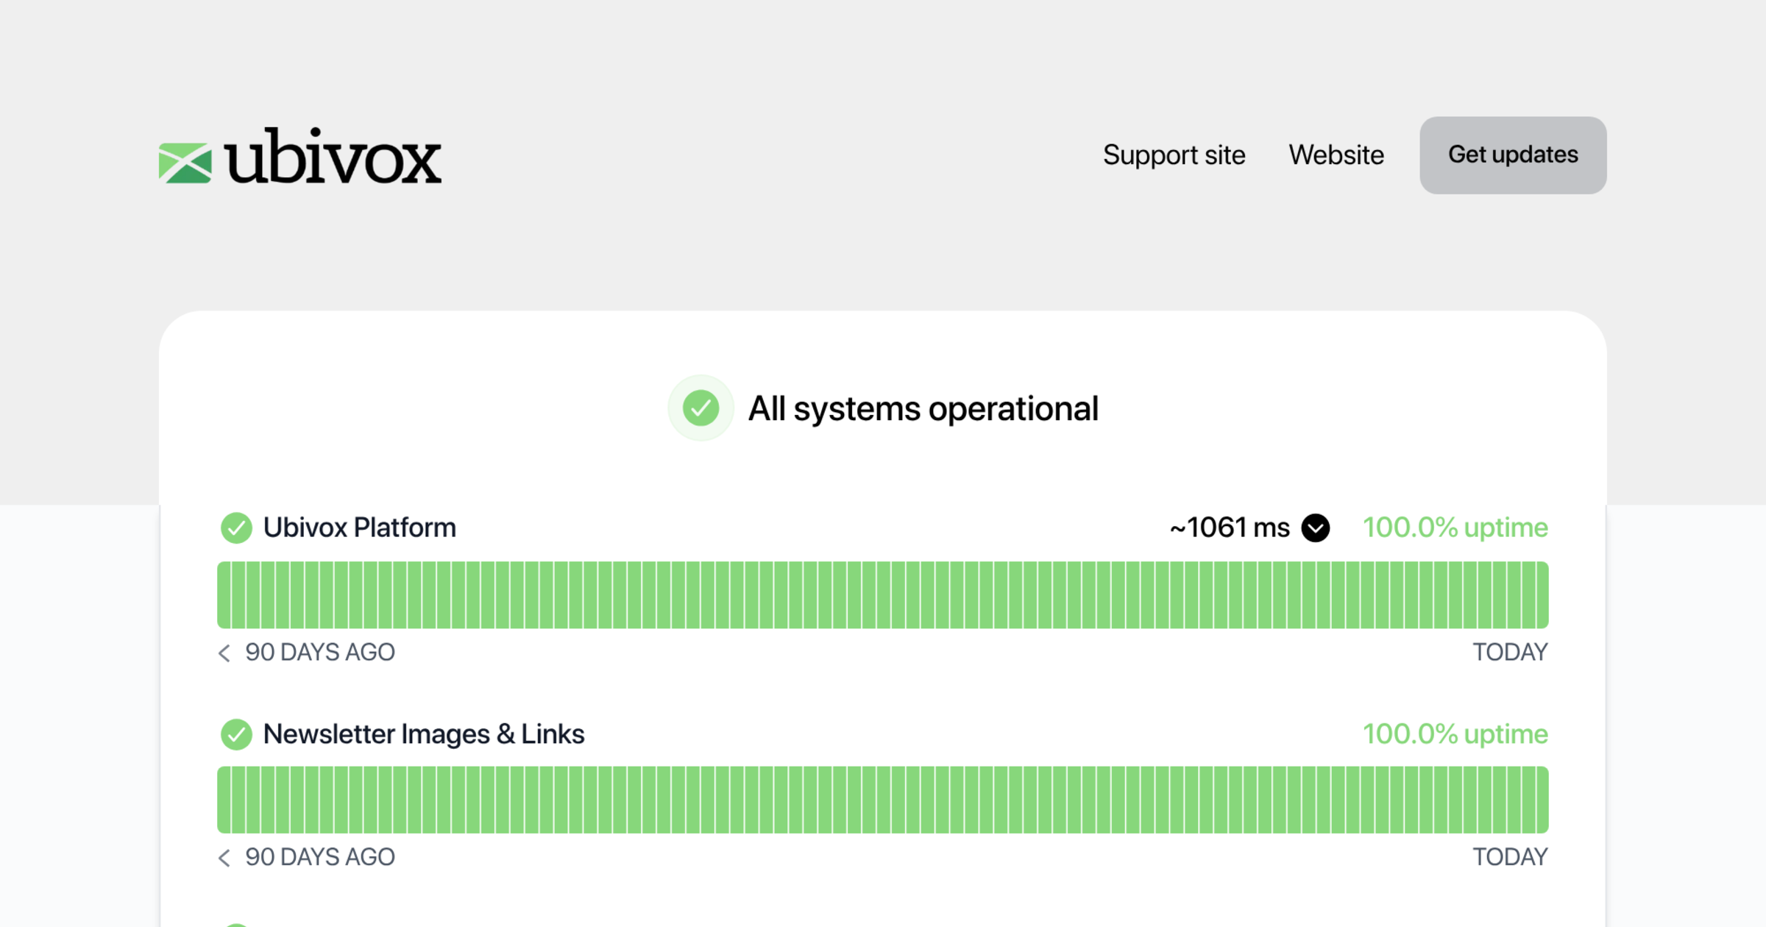
Task: Click the "~1061 ms" response time value
Action: coord(1230,528)
